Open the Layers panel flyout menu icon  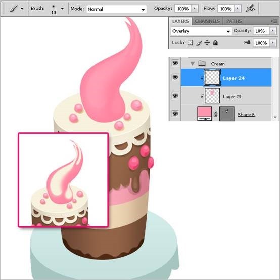[x=274, y=21]
